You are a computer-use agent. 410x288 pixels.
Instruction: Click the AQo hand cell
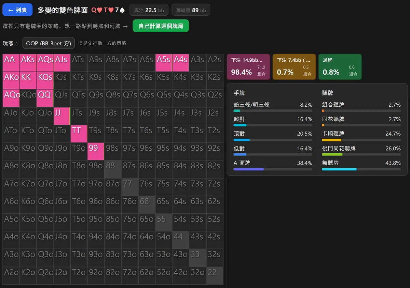point(11,98)
